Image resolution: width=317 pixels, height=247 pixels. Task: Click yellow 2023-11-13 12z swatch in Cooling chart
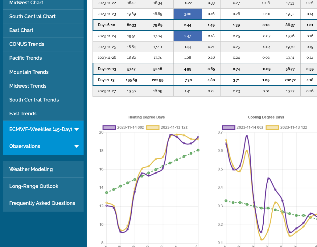(272, 127)
